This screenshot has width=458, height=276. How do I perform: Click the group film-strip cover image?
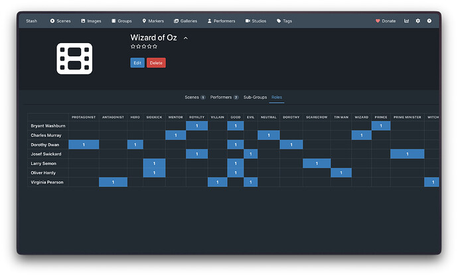74,58
